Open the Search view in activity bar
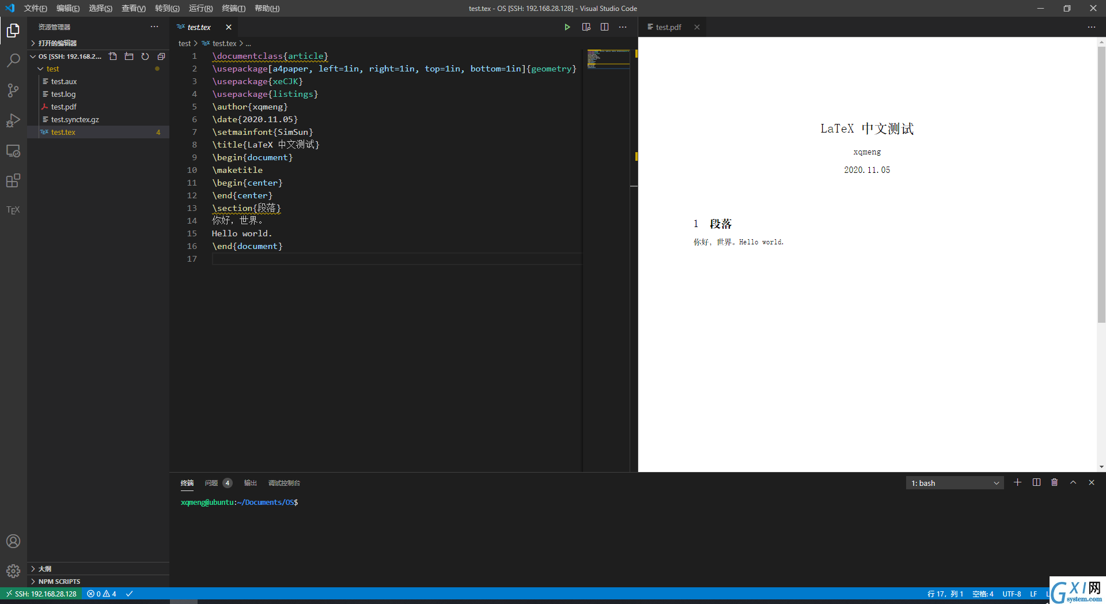The image size is (1106, 604). click(13, 60)
